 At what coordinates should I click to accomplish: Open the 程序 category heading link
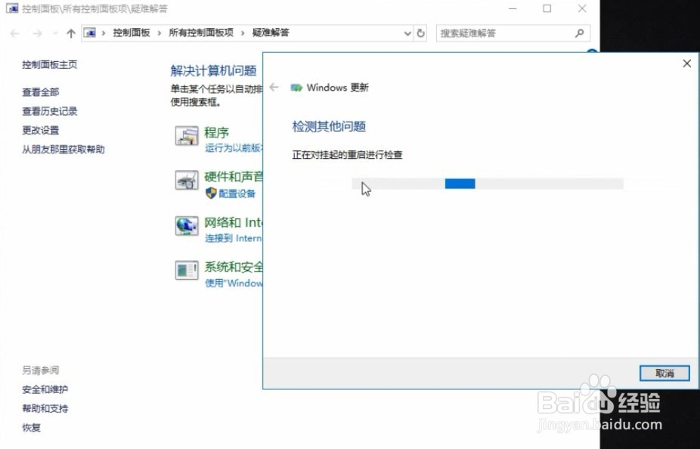coord(216,132)
